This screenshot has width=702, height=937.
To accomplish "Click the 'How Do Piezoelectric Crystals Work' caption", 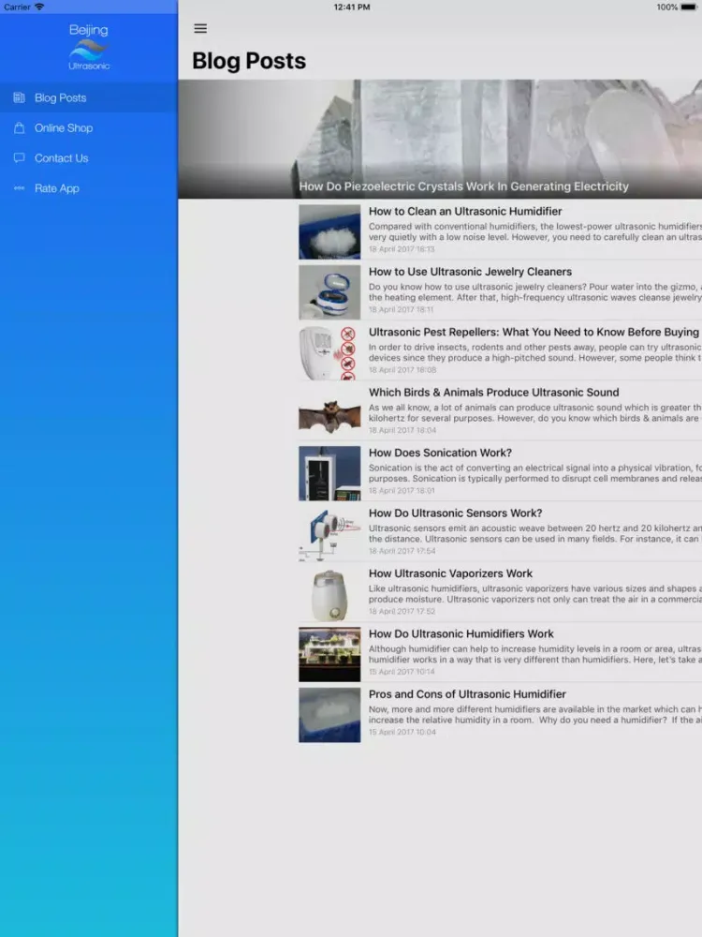I will coord(464,186).
